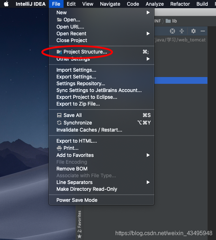
Task: Open the IntelliJ IDEA application menu
Action: 30,4
